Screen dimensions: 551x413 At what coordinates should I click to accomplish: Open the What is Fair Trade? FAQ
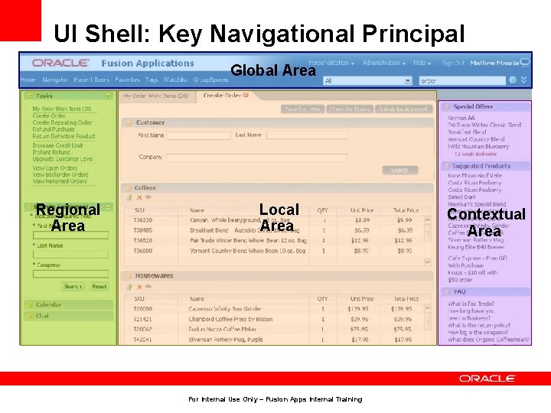coord(471,304)
